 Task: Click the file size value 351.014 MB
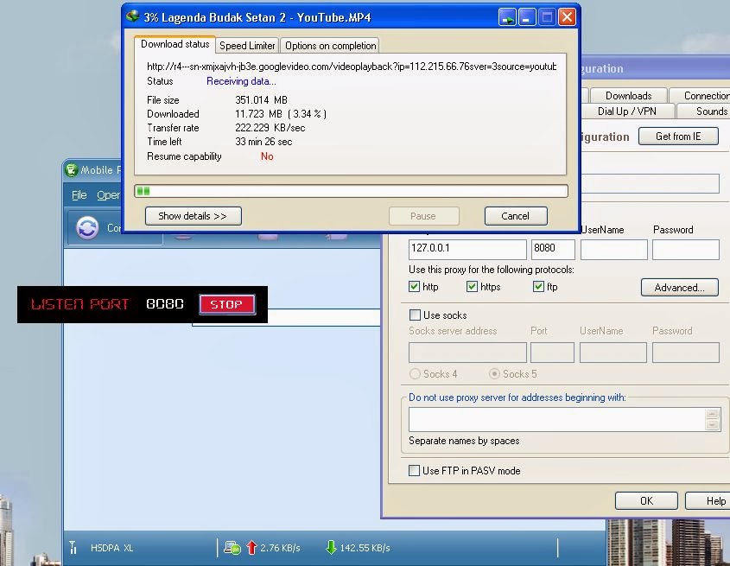click(261, 100)
